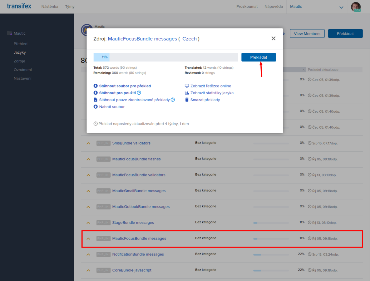Click the NotificationBundle messages 22% progress bar
Image resolution: width=370 pixels, height=281 pixels.
click(271, 254)
